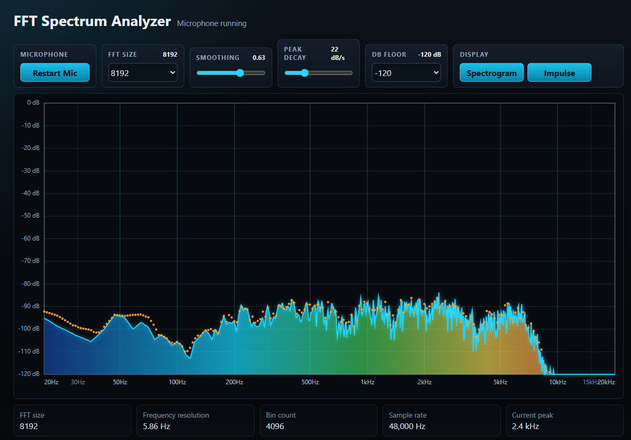631x440 pixels.
Task: Click the FFT SIZE heading value 8192
Action: coord(170,55)
